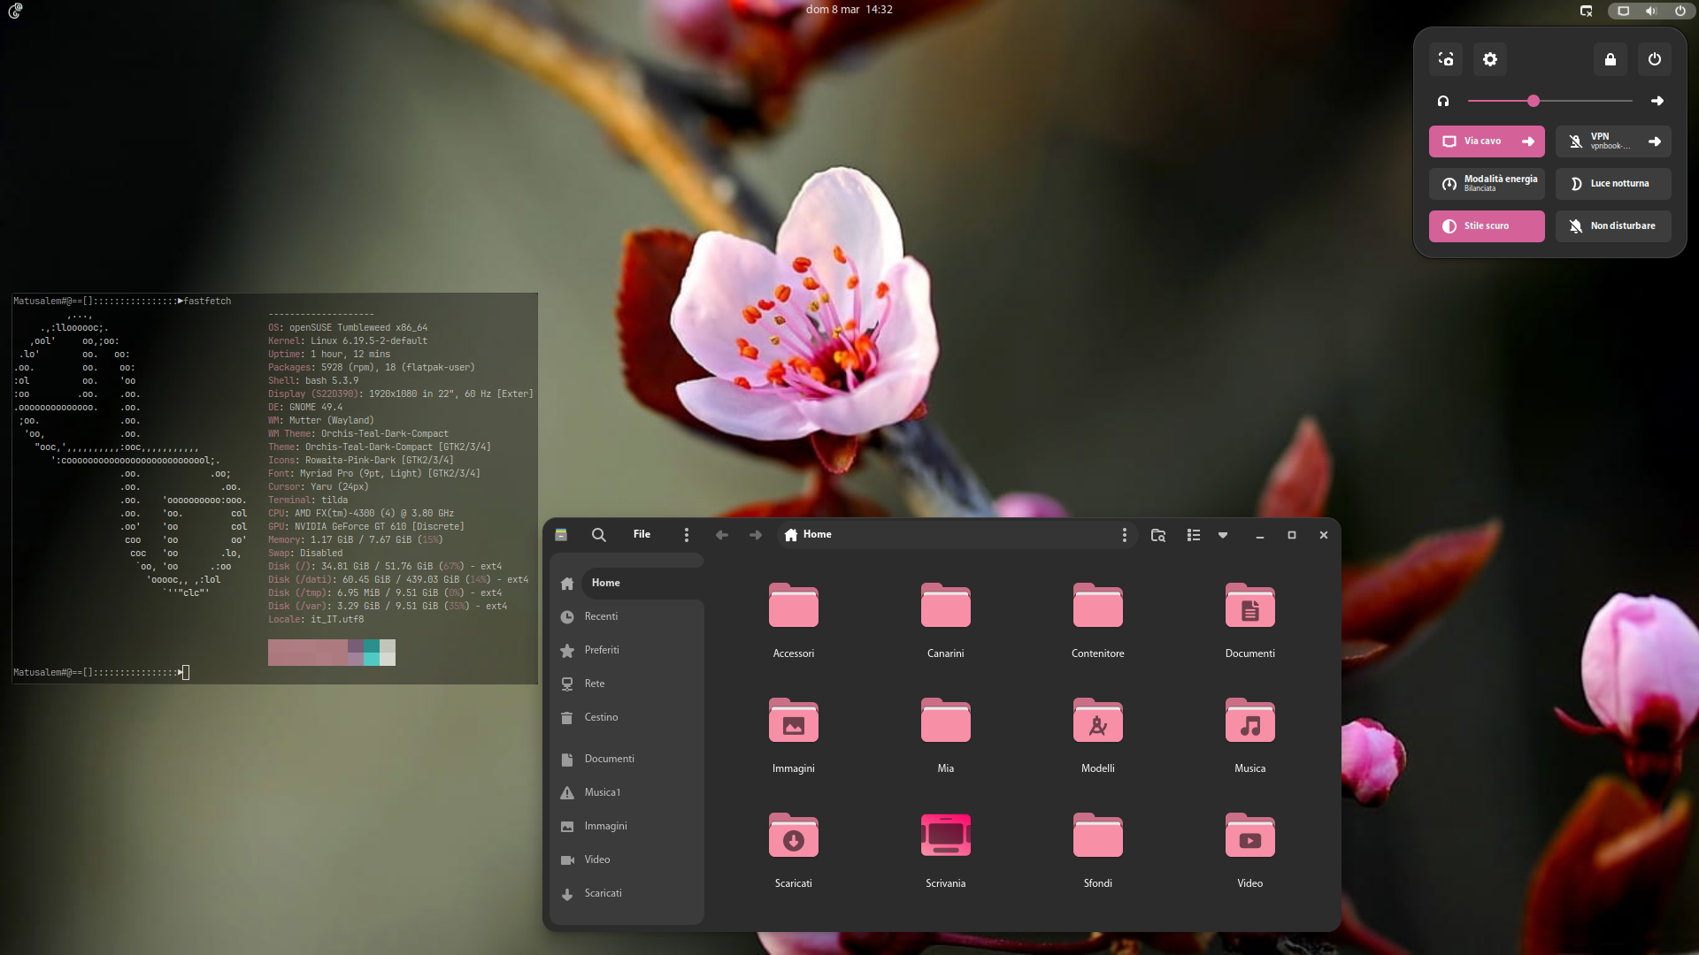Open view options dropdown arrow in file manager
1699x955 pixels.
point(1223,535)
